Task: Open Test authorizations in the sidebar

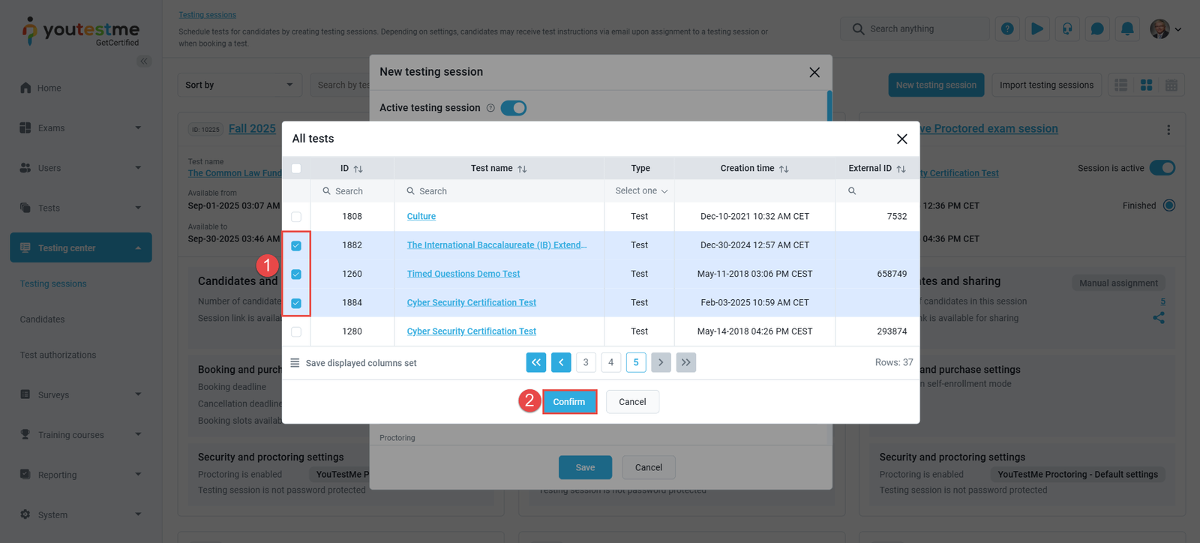Action: click(x=58, y=355)
